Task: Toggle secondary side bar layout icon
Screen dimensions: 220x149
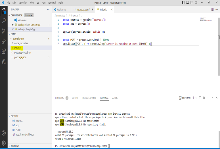Action: (x=192, y=3)
